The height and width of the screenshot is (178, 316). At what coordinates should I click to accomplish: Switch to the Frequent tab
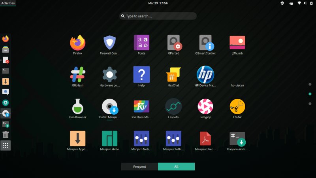(x=139, y=167)
